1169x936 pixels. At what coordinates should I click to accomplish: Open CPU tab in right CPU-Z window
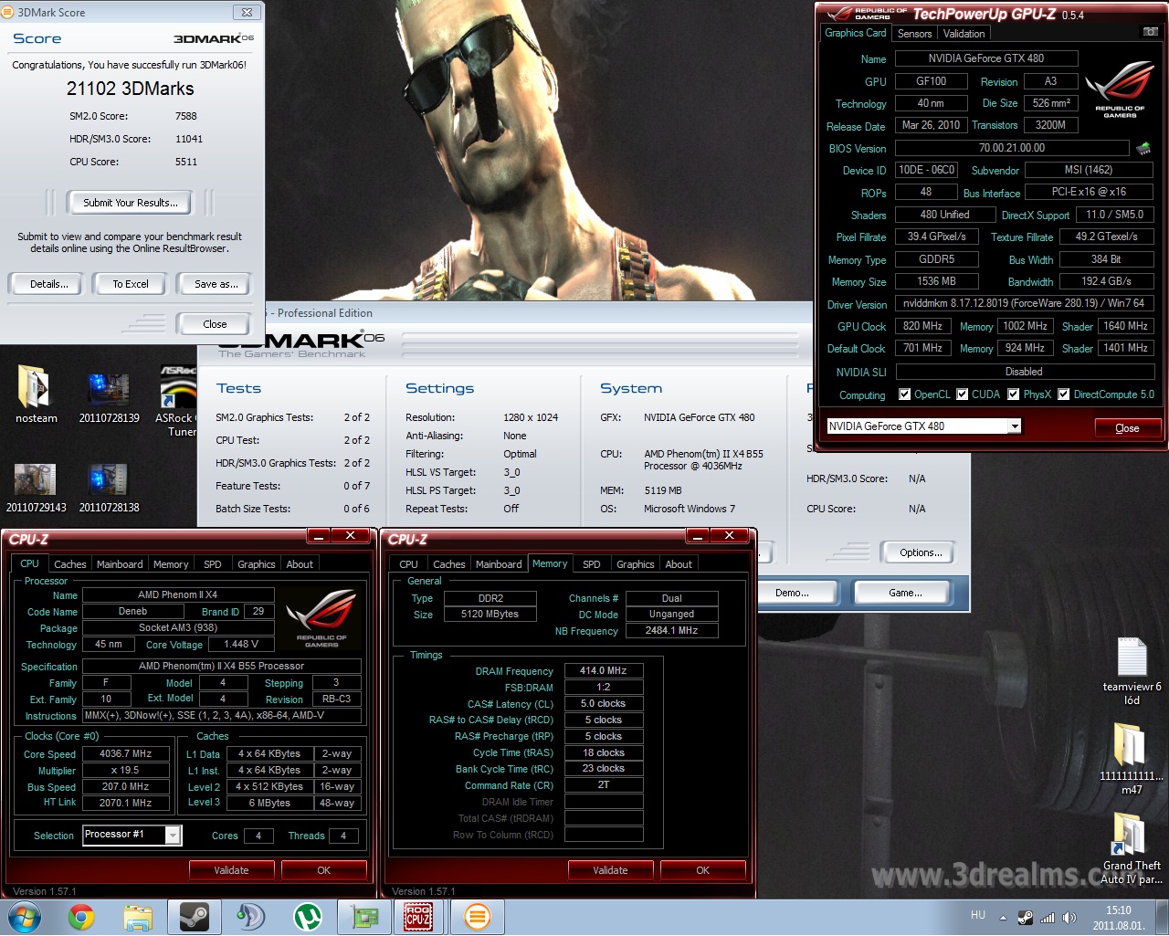coord(408,564)
